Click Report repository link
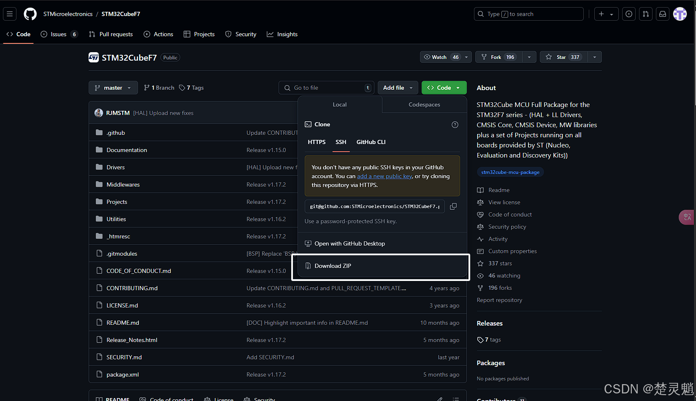This screenshot has height=401, width=696. click(499, 300)
